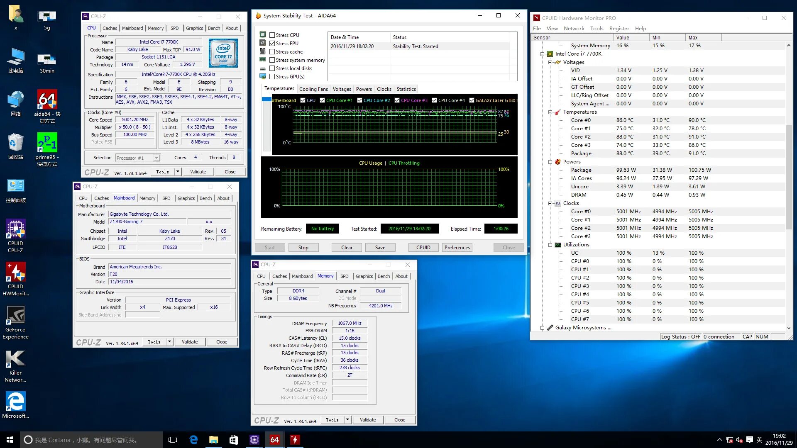Open Recycle Bin desktop icon
This screenshot has width=797, height=448.
(15, 143)
